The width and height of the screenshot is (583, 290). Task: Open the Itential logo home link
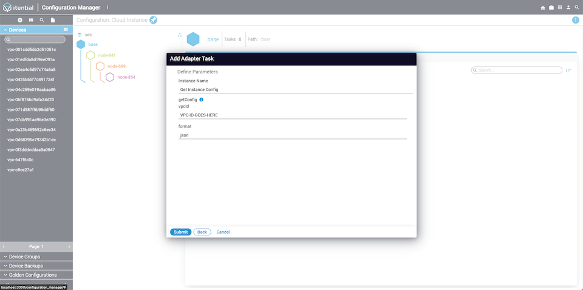pos(18,7)
